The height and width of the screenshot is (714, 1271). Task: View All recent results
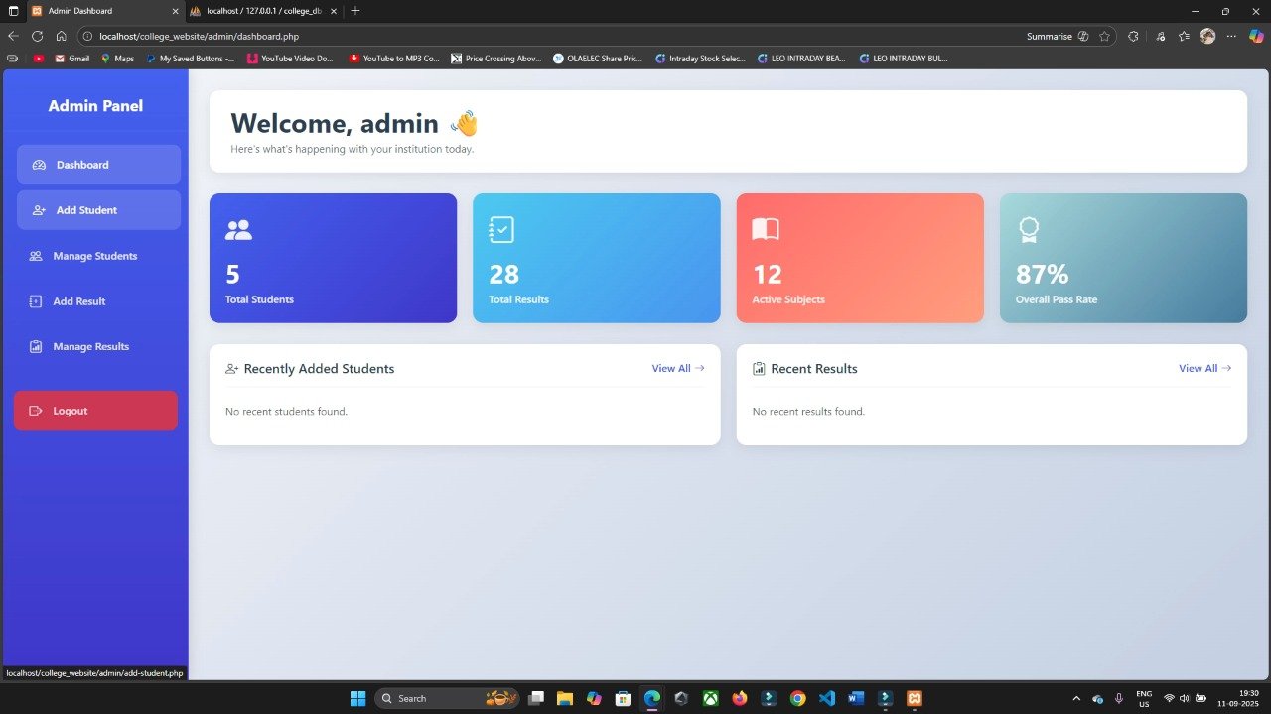[x=1204, y=368]
